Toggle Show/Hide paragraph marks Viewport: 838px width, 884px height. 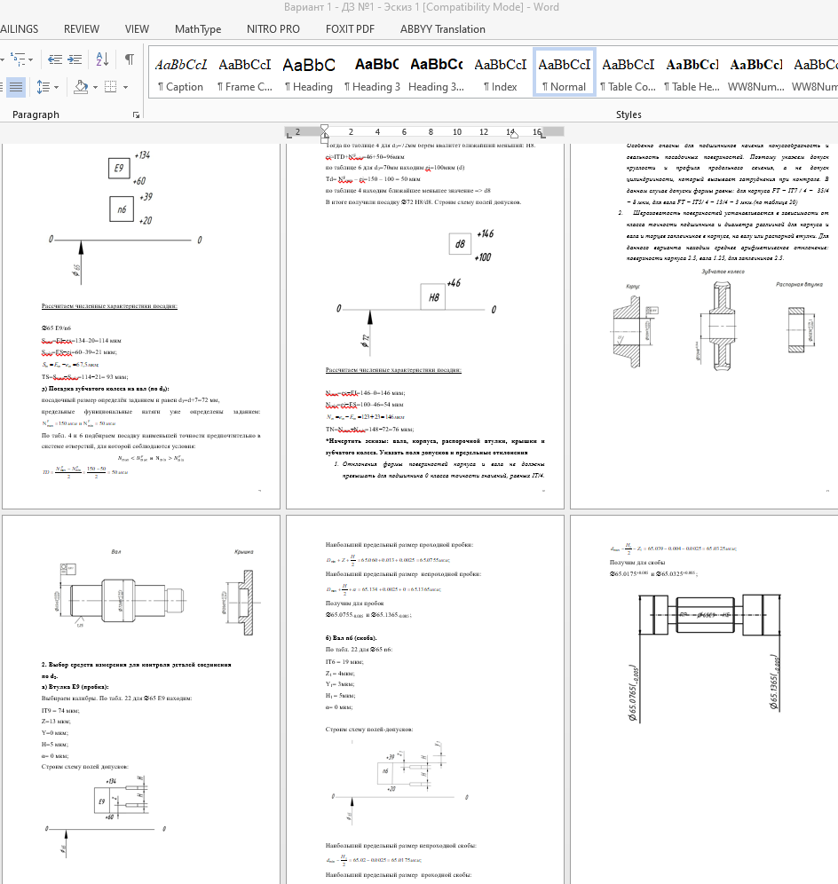129,59
